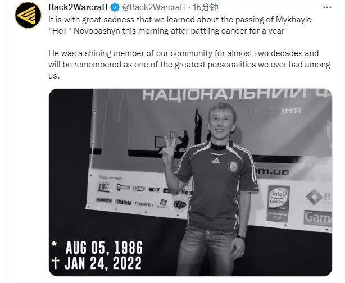The width and height of the screenshot is (345, 283).
Task: Click the cross symbol beside the death date
Action: coord(55,263)
